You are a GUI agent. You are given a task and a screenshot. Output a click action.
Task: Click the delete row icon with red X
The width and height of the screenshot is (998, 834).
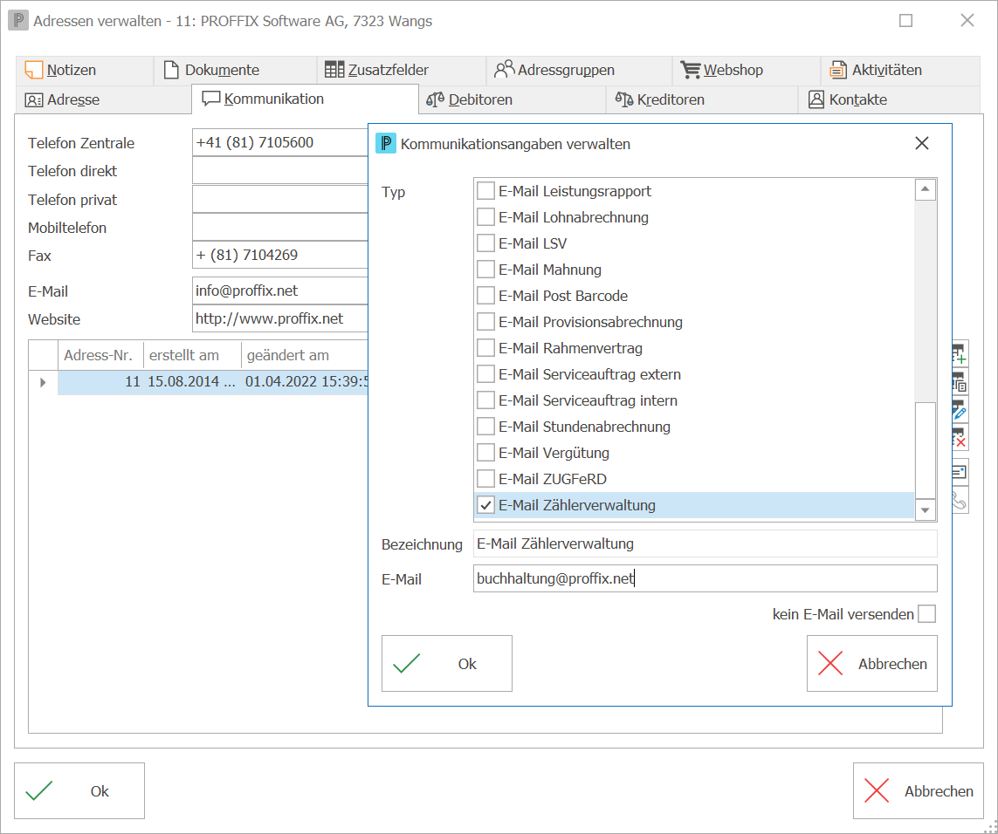click(960, 437)
